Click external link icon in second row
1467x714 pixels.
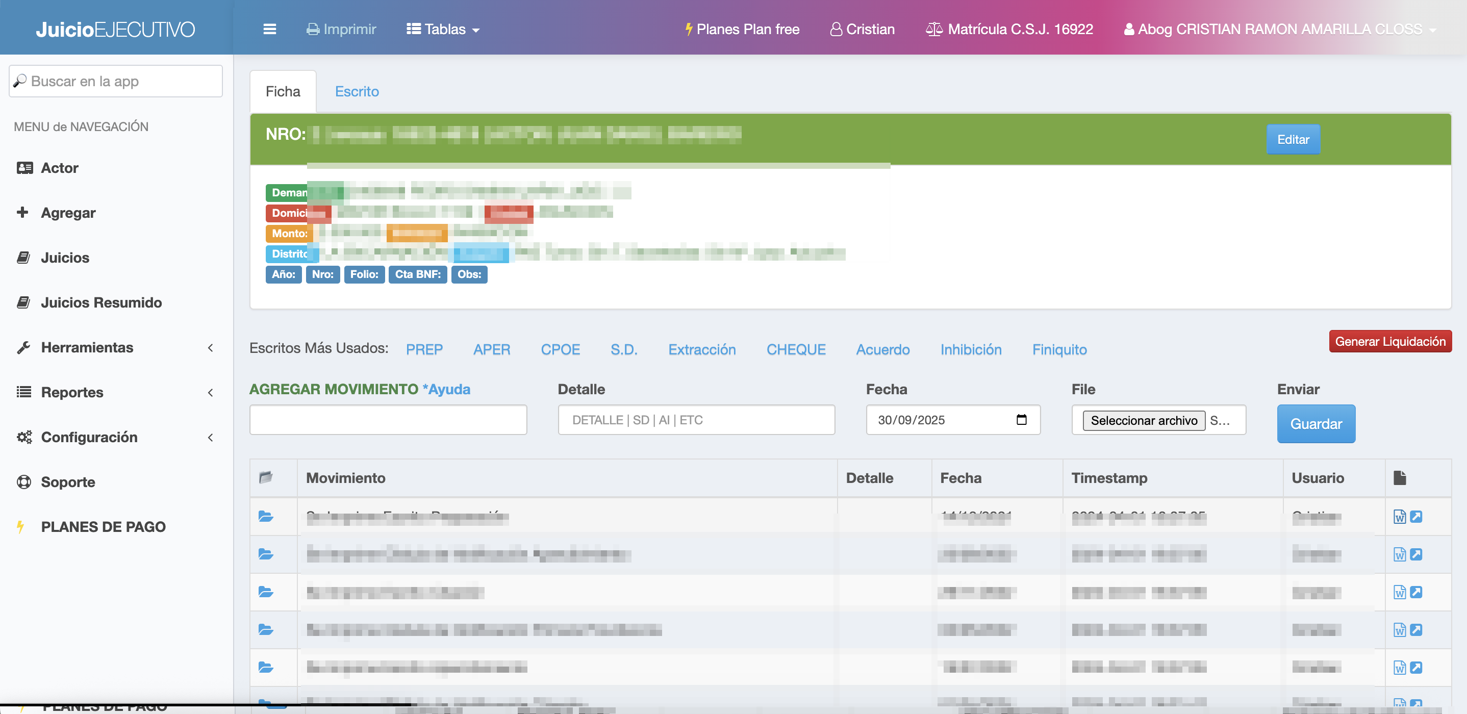1416,554
